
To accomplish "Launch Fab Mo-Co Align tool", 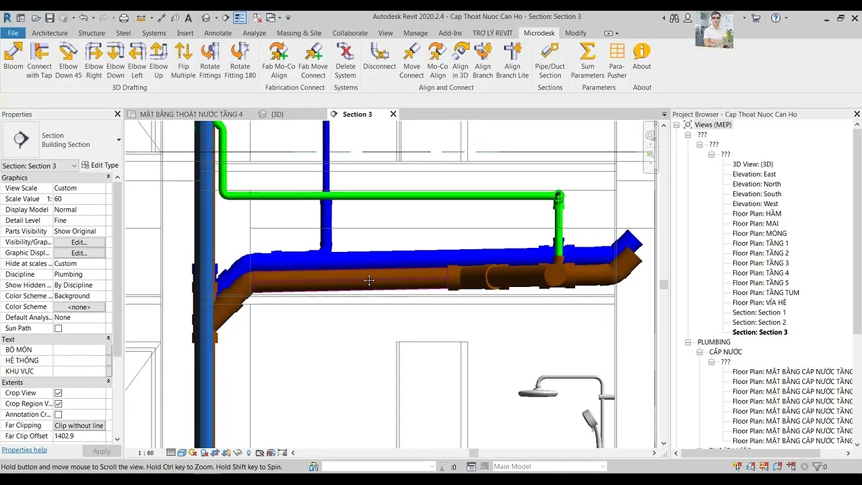I will (279, 61).
